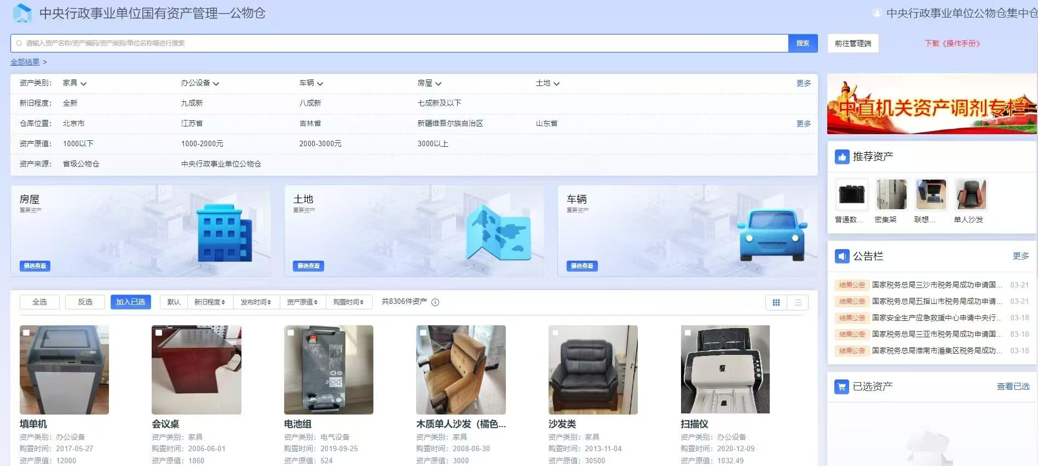Select the 默认 sort tab
The image size is (1038, 466).
[174, 302]
